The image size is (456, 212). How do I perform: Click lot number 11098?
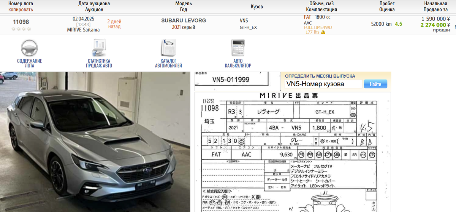(x=21, y=22)
